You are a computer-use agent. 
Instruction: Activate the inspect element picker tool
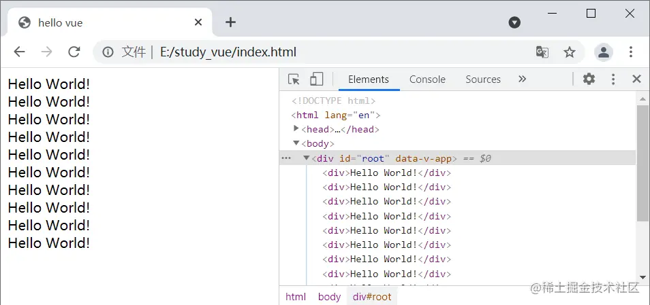294,79
